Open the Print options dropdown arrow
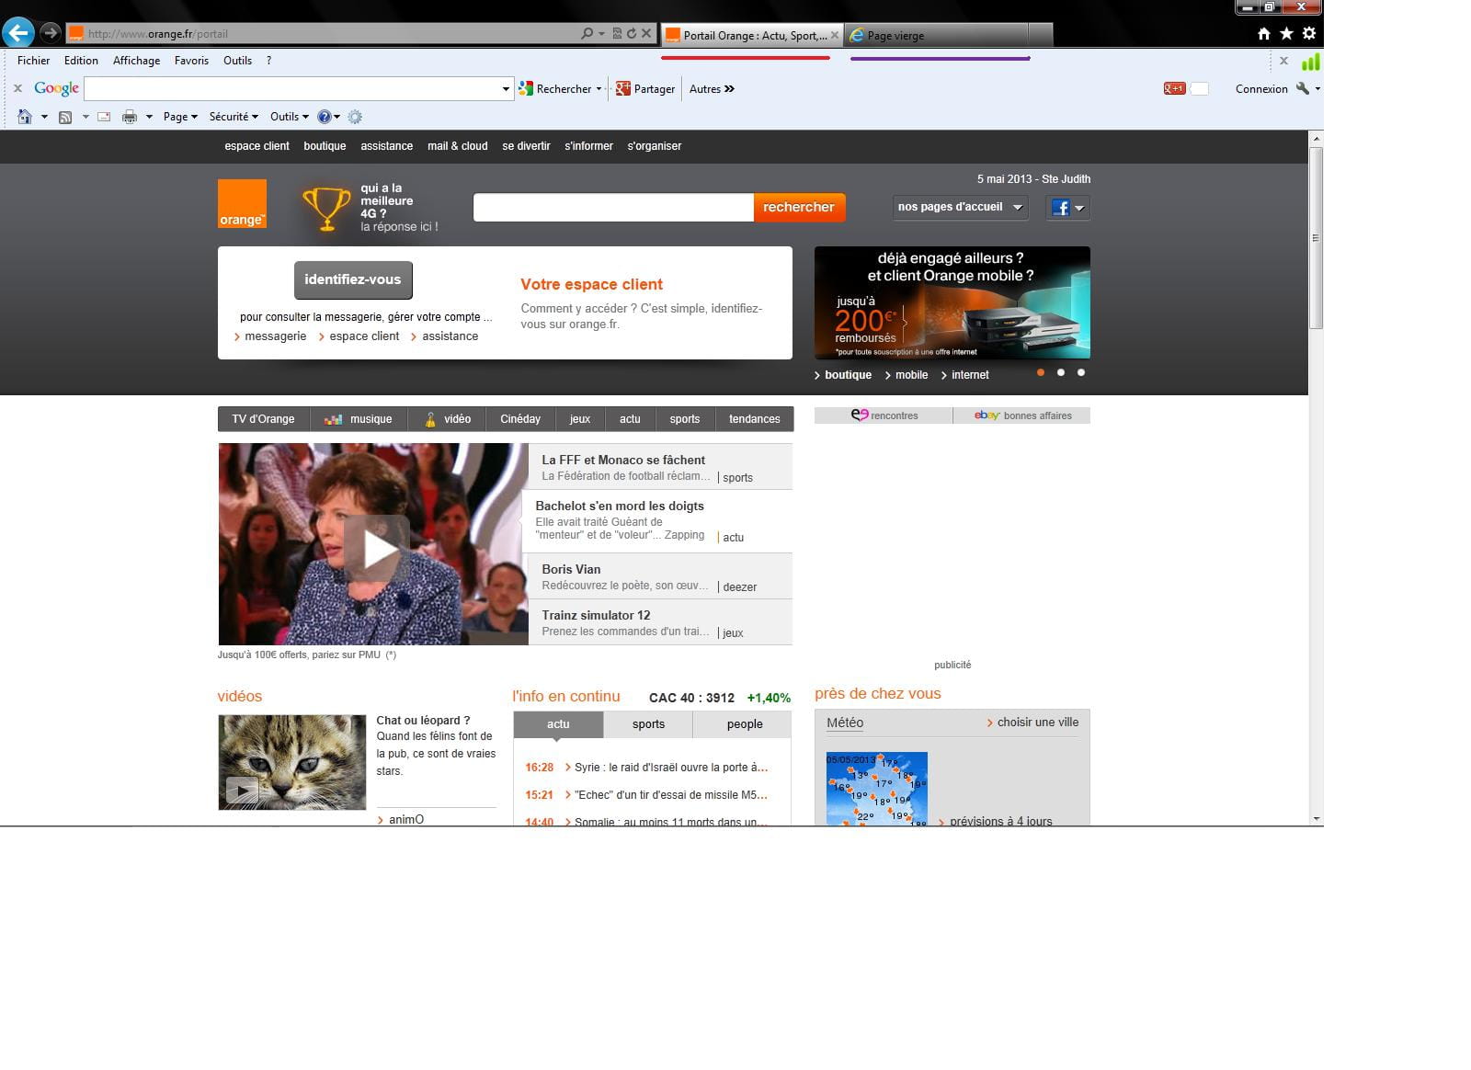 point(149,117)
